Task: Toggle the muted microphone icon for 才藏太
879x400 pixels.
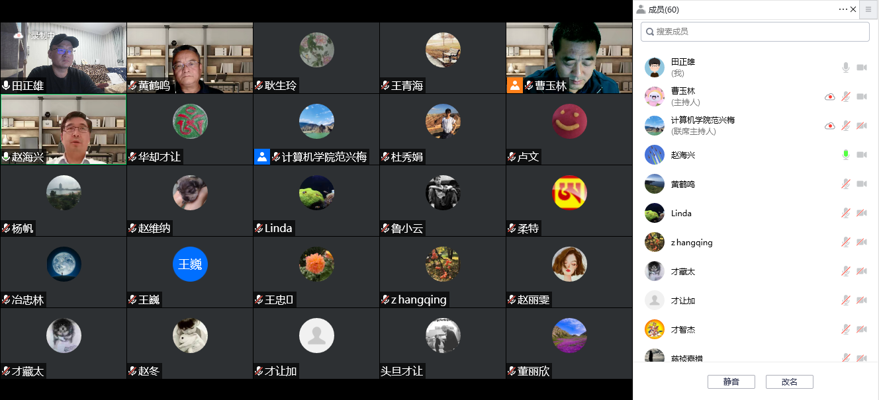Action: tap(845, 271)
